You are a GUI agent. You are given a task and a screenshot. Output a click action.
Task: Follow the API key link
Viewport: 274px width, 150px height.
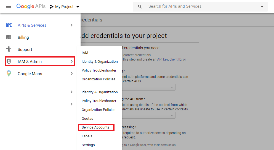[163, 59]
